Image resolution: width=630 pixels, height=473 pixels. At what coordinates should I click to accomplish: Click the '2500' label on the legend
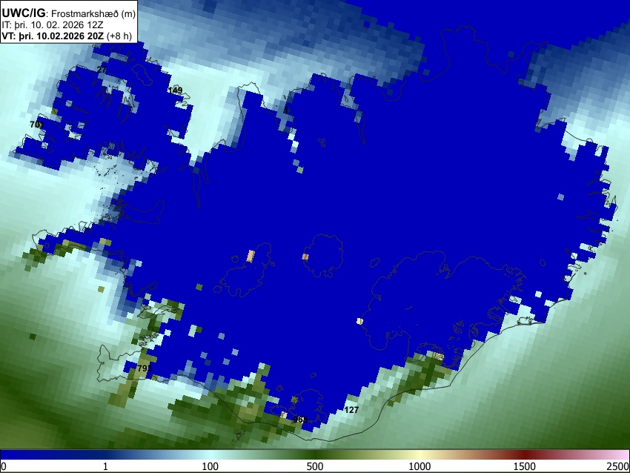point(619,466)
